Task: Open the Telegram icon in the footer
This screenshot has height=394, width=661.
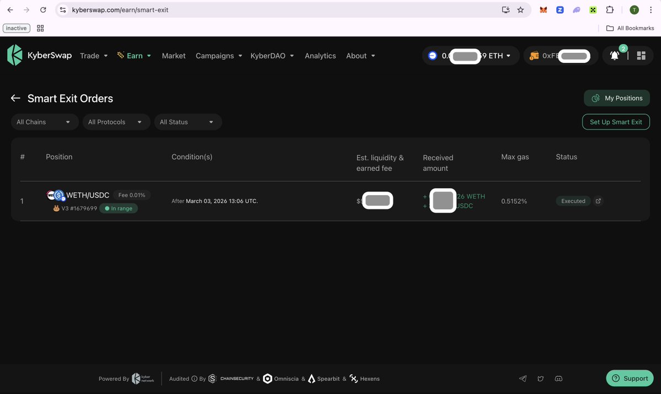Action: tap(523, 379)
